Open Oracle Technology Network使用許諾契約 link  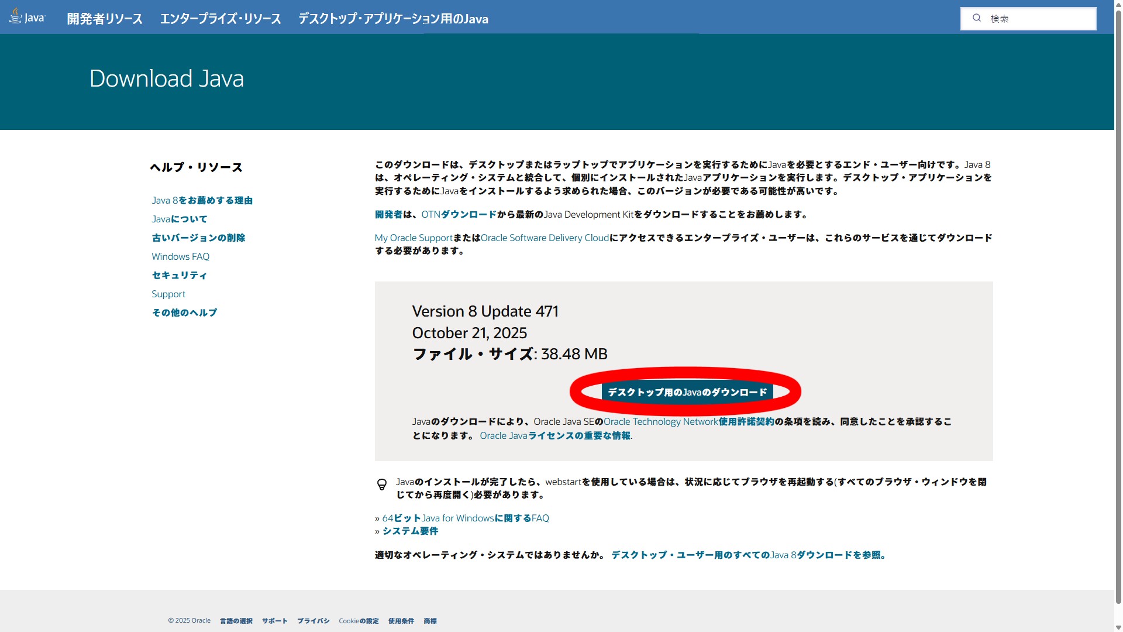(688, 421)
